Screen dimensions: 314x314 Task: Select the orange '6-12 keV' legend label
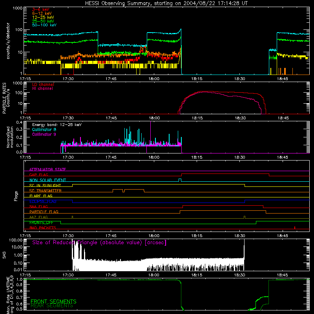click(x=42, y=13)
